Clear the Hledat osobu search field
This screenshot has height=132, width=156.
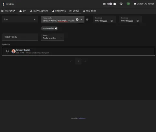[x=77, y=19]
